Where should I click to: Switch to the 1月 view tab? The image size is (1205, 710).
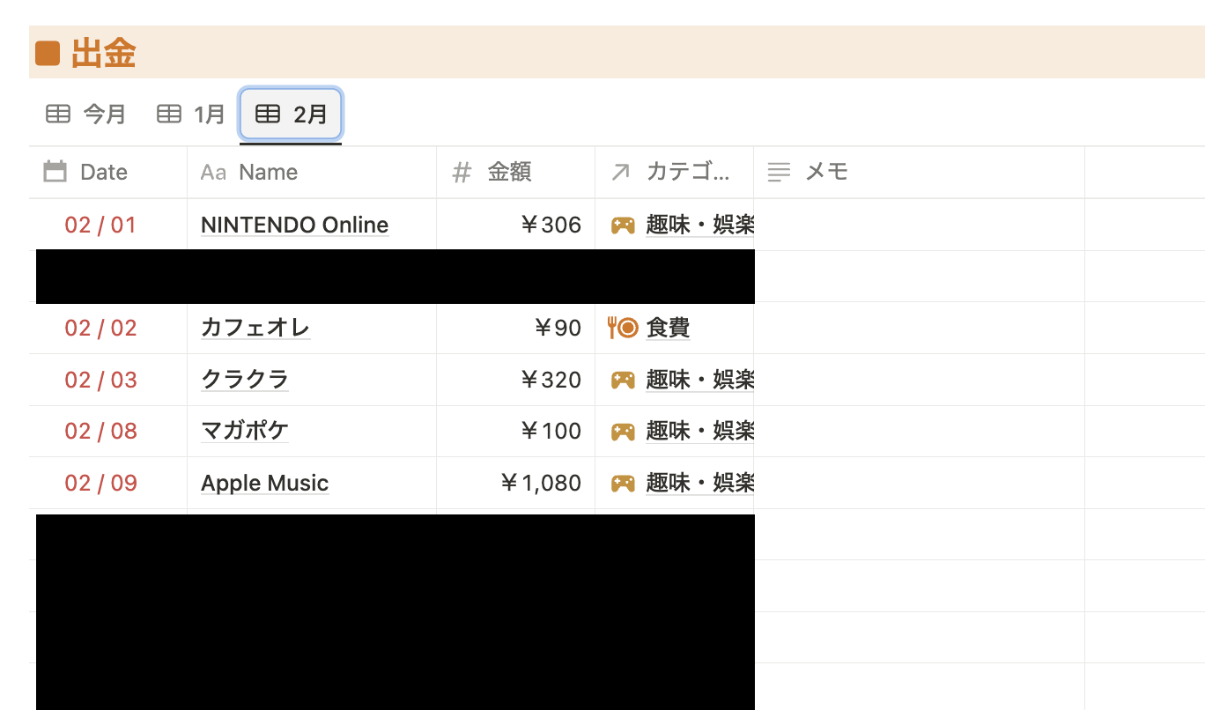tap(191, 114)
